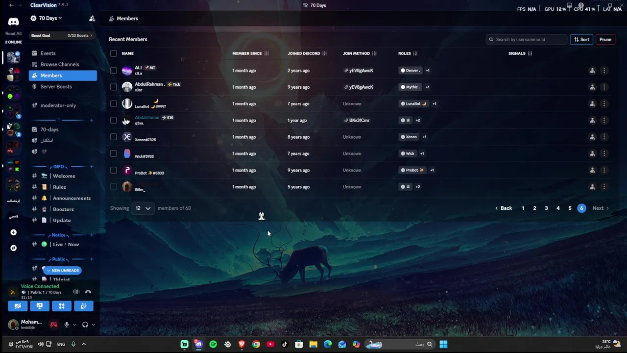The height and width of the screenshot is (353, 627).
Task: Click the Boost Goal progress bar
Action: pyautogui.click(x=63, y=36)
